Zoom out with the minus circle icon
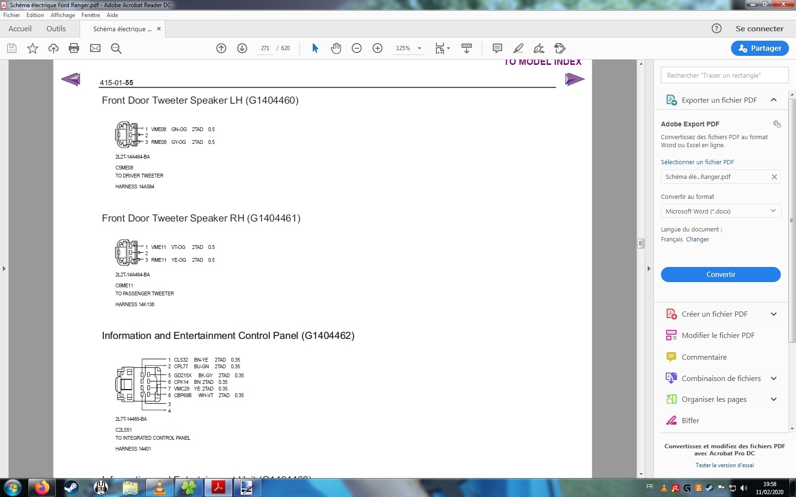 pos(357,48)
